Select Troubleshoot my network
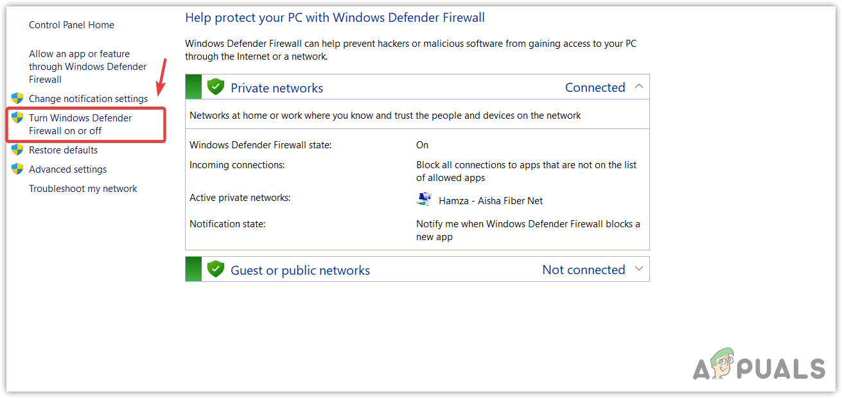The height and width of the screenshot is (398, 842). point(83,188)
